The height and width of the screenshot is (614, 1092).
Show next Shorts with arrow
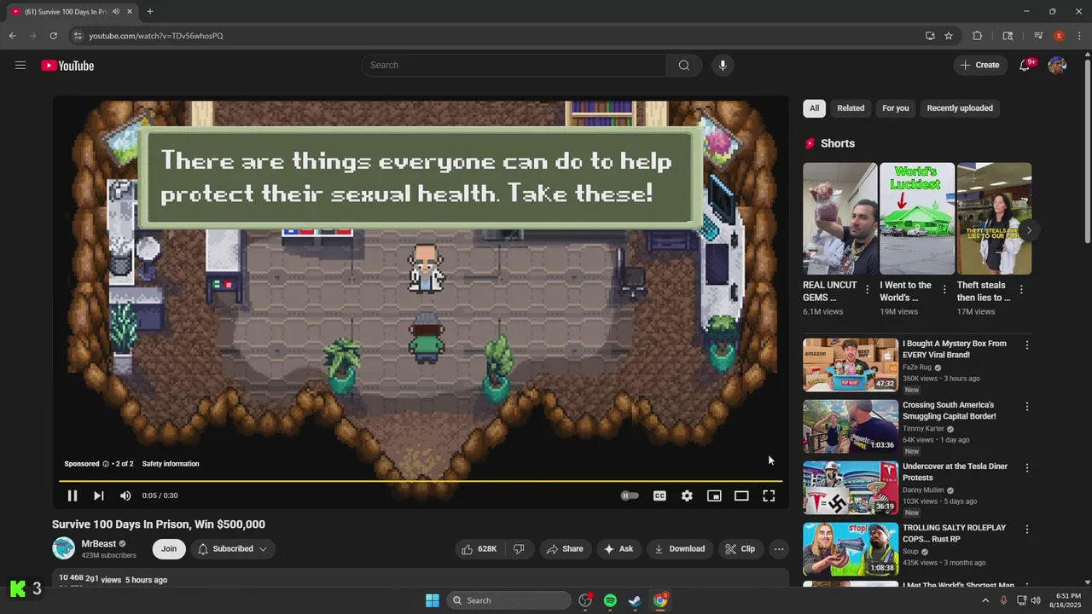pyautogui.click(x=1029, y=230)
